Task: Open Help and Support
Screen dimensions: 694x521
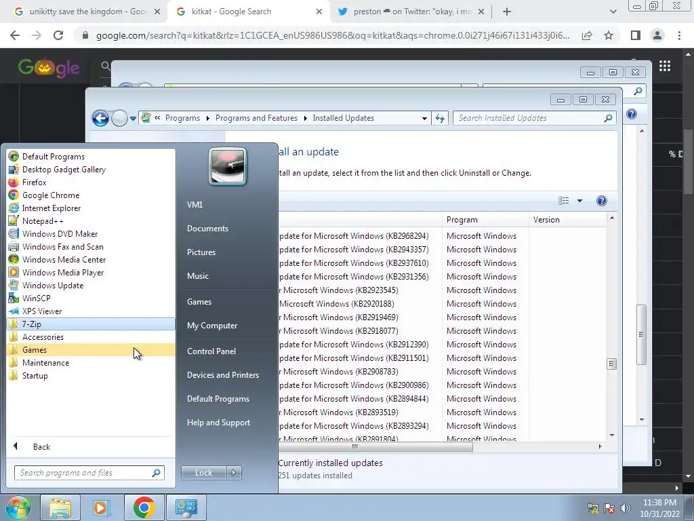Action: 218,423
